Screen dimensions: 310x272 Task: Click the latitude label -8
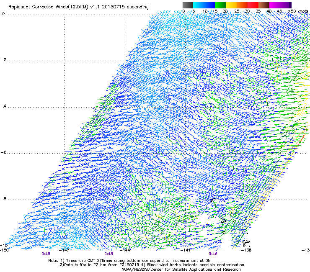point(3,199)
